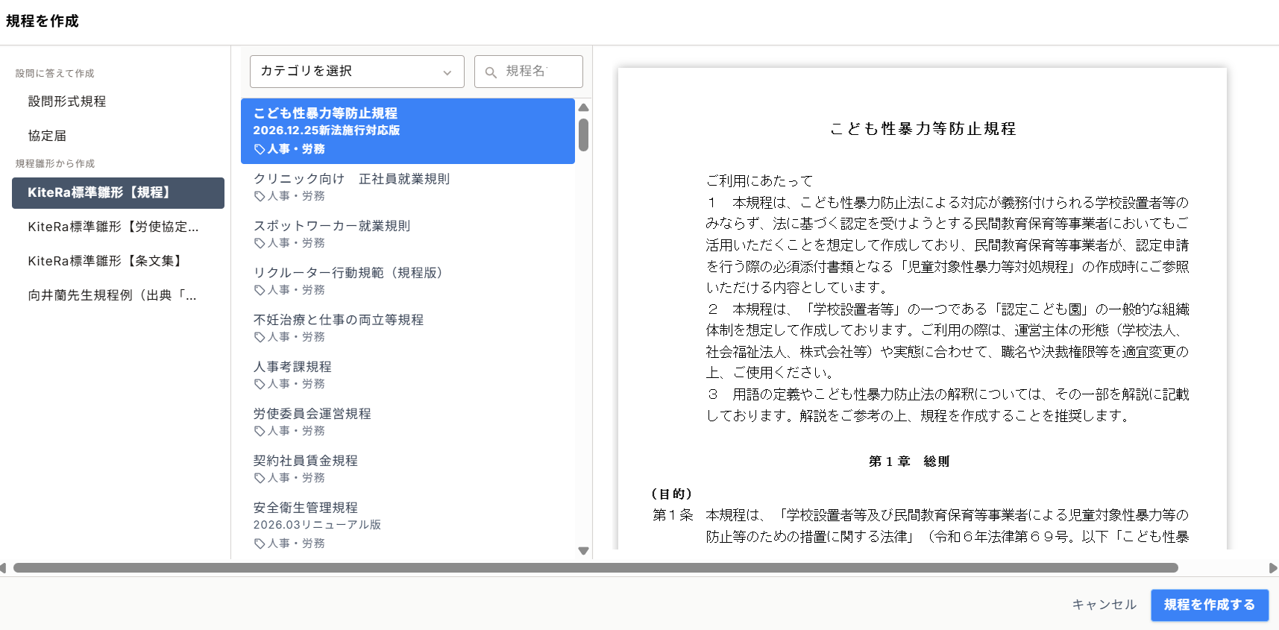Click the 規程名 search input field

pos(537,72)
